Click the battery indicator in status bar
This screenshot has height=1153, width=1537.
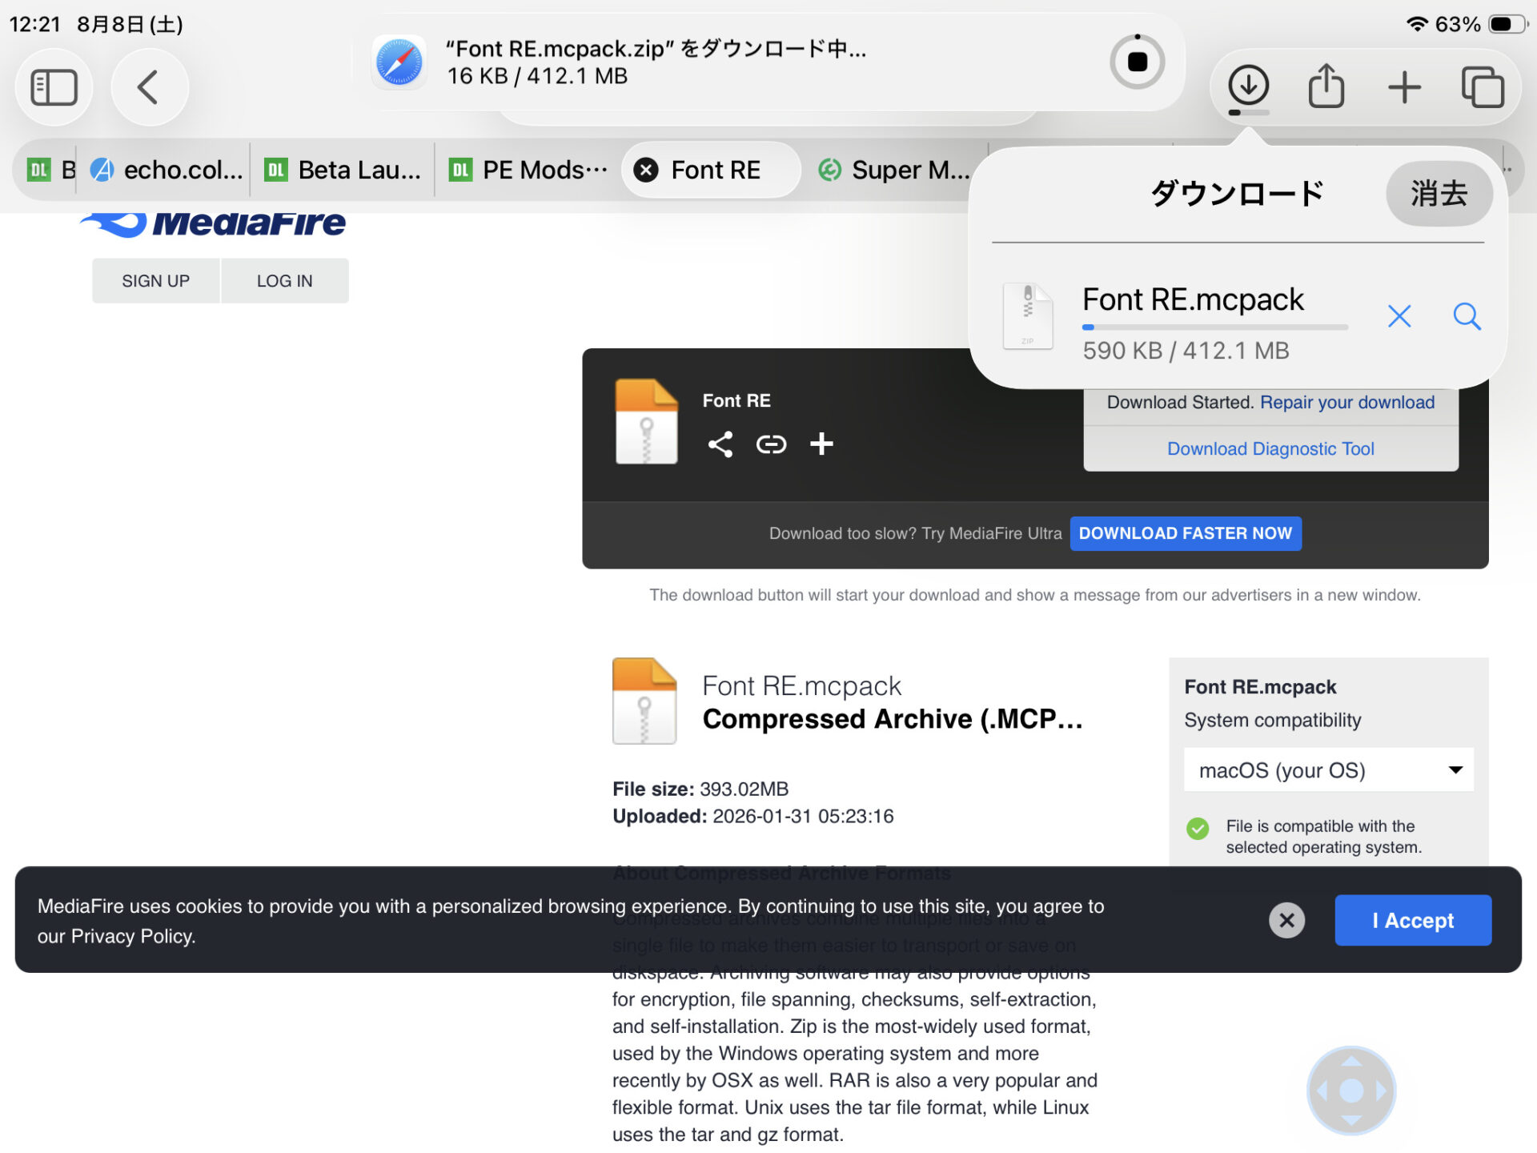click(1507, 24)
